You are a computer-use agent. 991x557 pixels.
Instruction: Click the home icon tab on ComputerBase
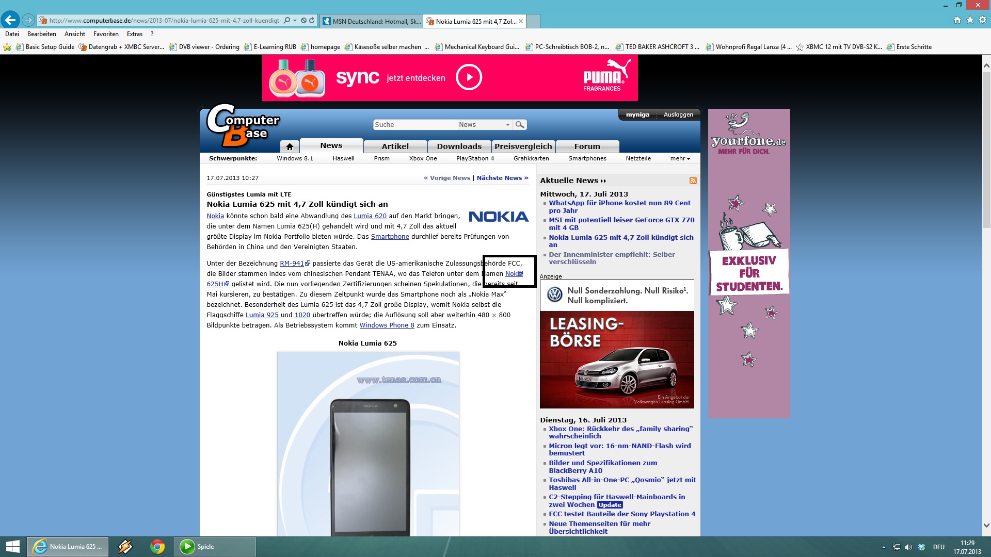[290, 146]
